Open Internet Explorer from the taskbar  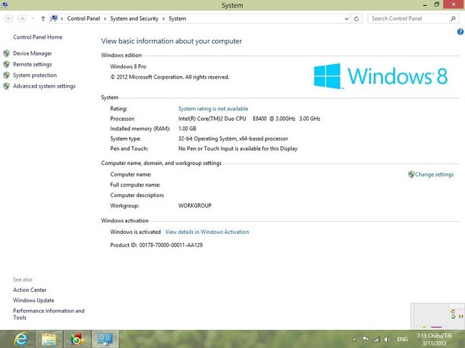(x=21, y=339)
